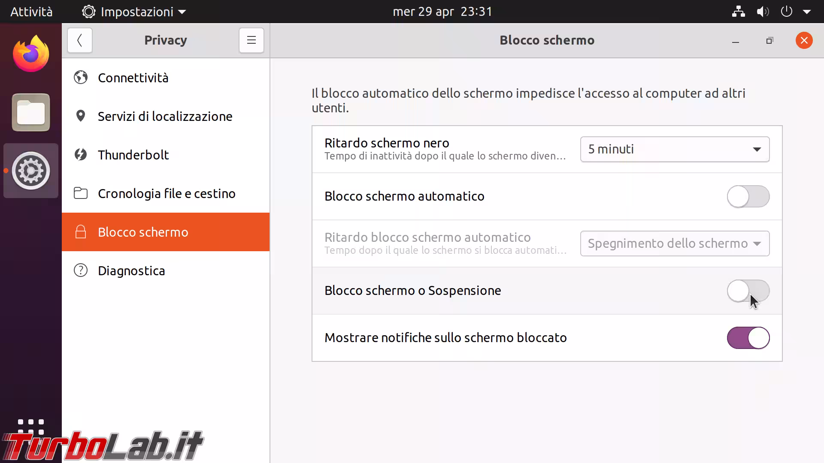Click the Thunderbolt lightning icon
824x463 pixels.
[81, 155]
